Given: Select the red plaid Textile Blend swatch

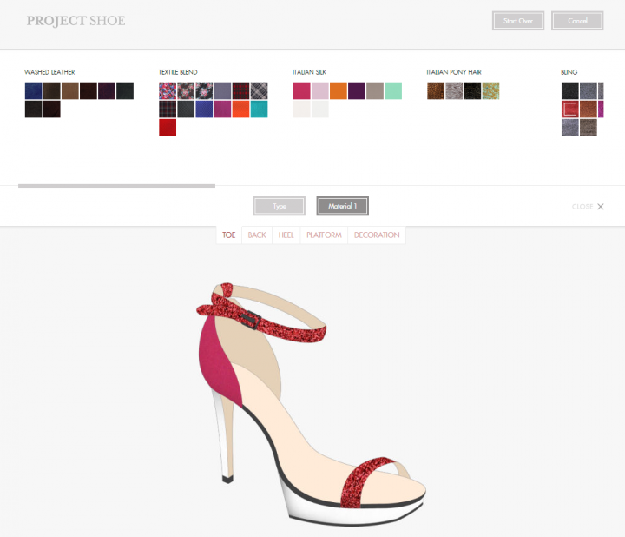Looking at the screenshot, I should click(x=240, y=91).
